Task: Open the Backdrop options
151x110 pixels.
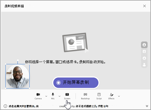Action: [x=85, y=96]
